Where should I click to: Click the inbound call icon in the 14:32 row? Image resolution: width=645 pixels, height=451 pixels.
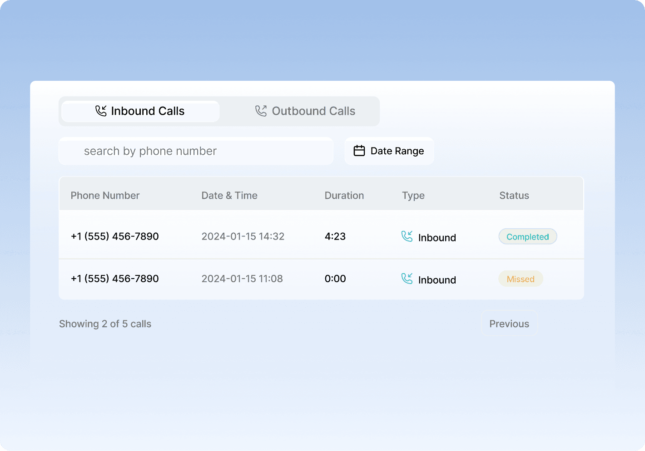click(407, 236)
